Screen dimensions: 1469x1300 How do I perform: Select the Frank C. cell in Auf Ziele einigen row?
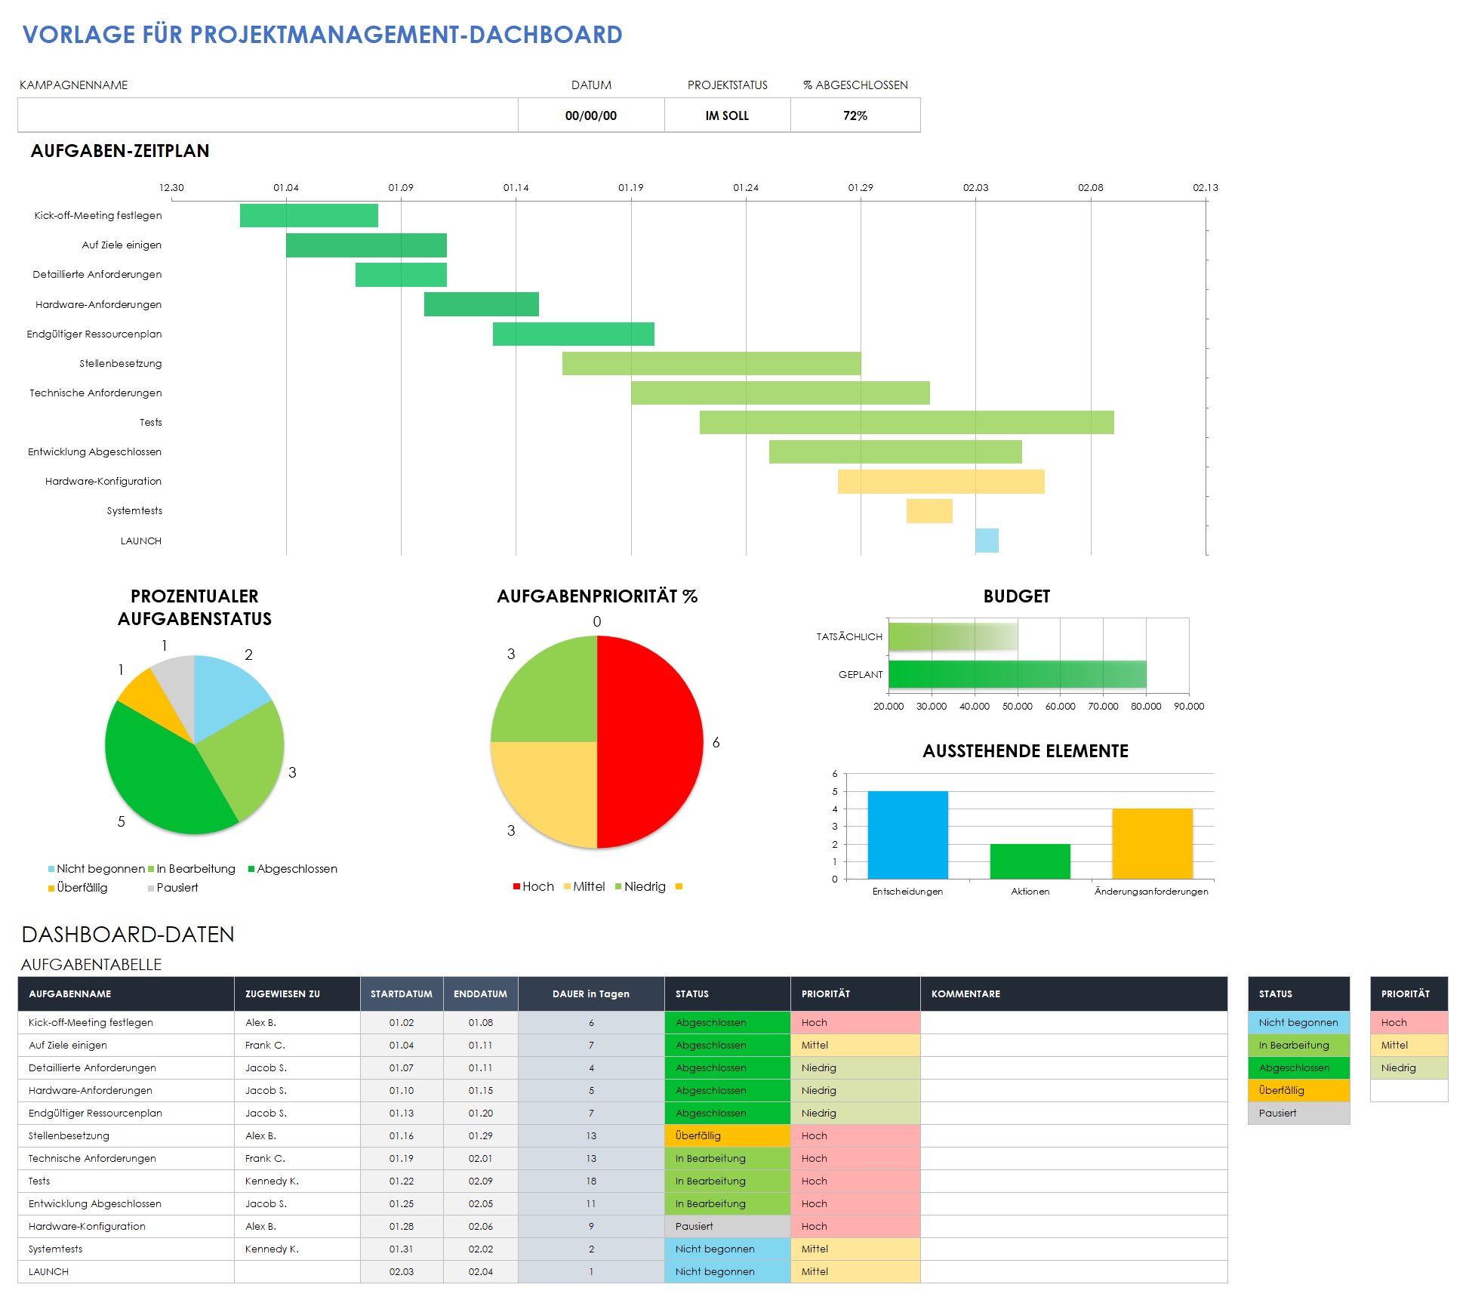coord(297,1045)
